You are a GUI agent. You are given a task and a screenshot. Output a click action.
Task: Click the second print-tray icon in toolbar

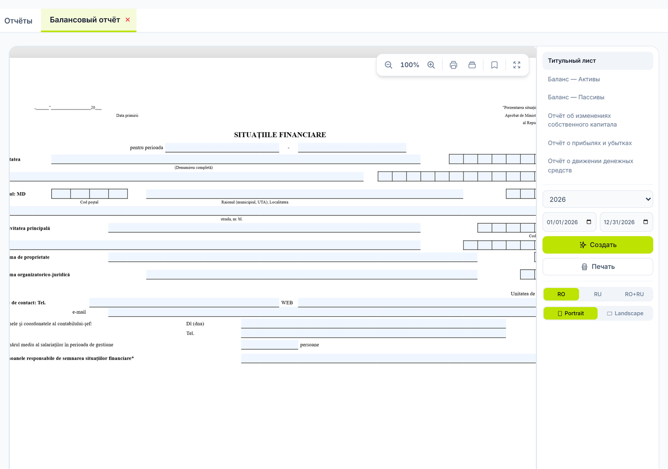pos(472,65)
